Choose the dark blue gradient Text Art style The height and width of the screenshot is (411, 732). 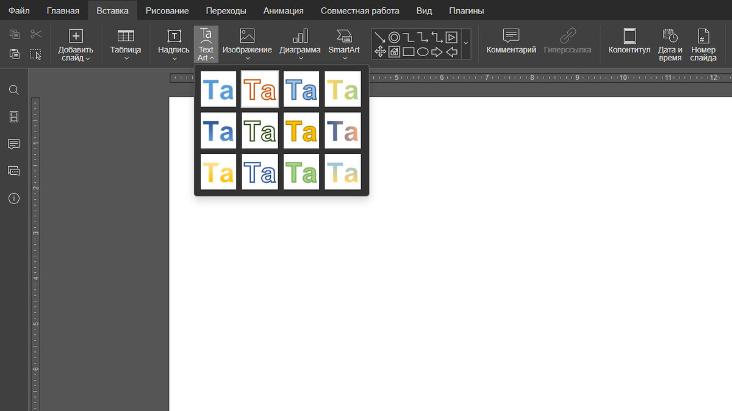pyautogui.click(x=218, y=130)
